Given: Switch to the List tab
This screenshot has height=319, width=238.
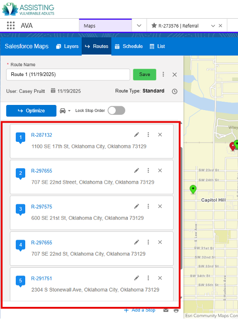Looking at the screenshot, I should 157,46.
